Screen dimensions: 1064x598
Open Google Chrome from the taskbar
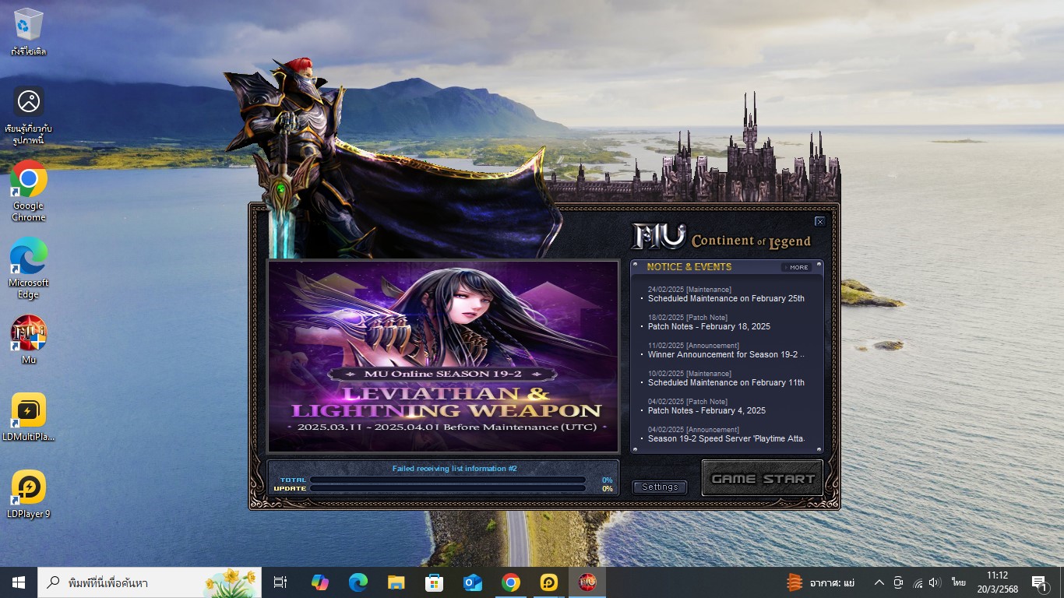pos(511,582)
